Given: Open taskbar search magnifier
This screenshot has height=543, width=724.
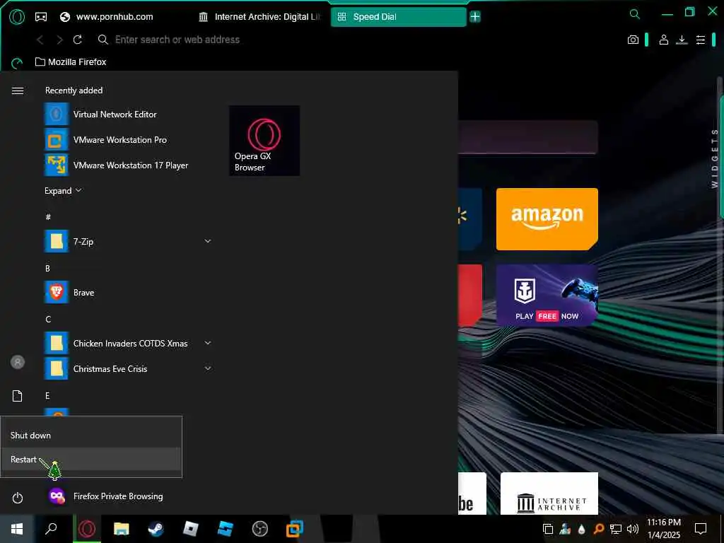Looking at the screenshot, I should (51, 529).
